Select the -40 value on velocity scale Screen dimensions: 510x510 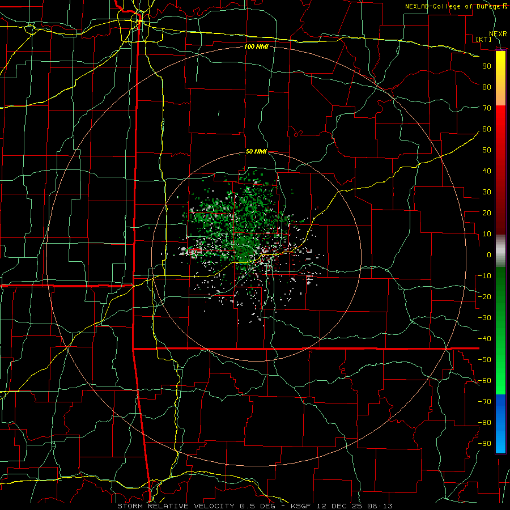pos(484,339)
